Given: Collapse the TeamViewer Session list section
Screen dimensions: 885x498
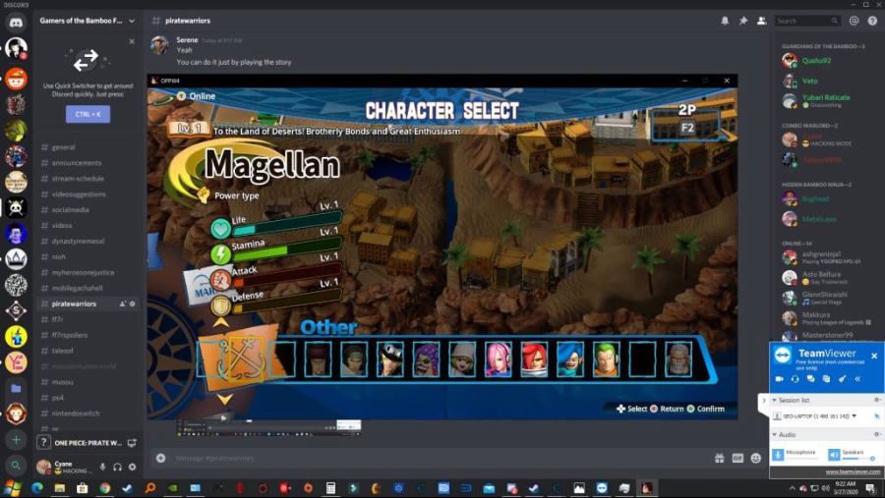Looking at the screenshot, I should click(773, 400).
